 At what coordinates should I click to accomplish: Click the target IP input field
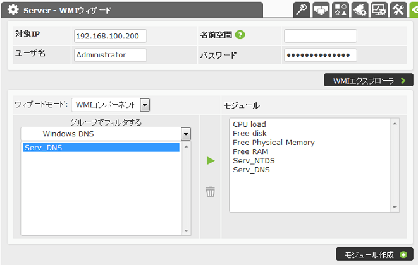coord(110,36)
